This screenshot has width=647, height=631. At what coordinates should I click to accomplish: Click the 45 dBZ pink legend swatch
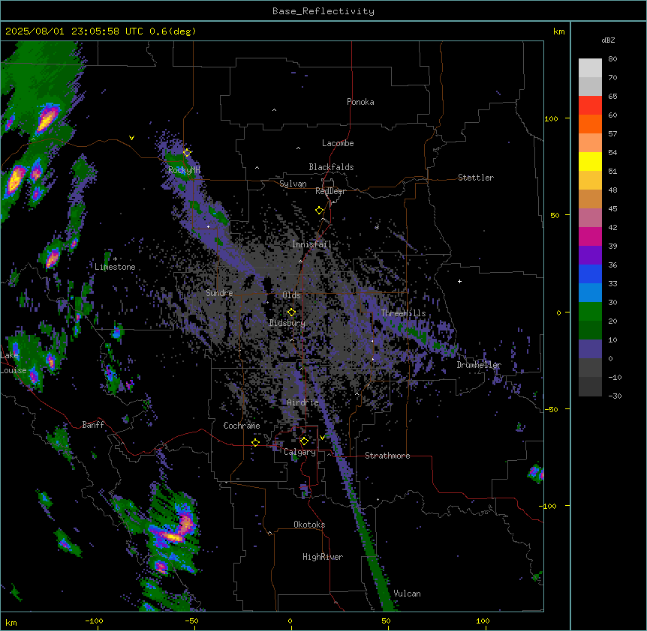tap(590, 217)
